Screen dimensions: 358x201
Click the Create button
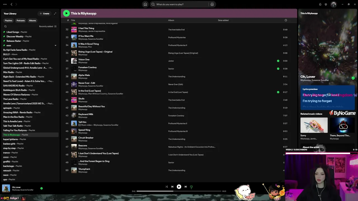coord(44,13)
